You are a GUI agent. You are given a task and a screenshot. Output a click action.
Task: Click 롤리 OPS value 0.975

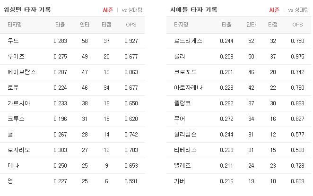pos(297,57)
